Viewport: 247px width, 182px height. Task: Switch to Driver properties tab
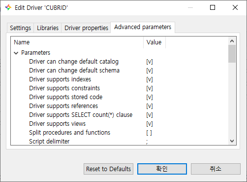click(x=86, y=28)
